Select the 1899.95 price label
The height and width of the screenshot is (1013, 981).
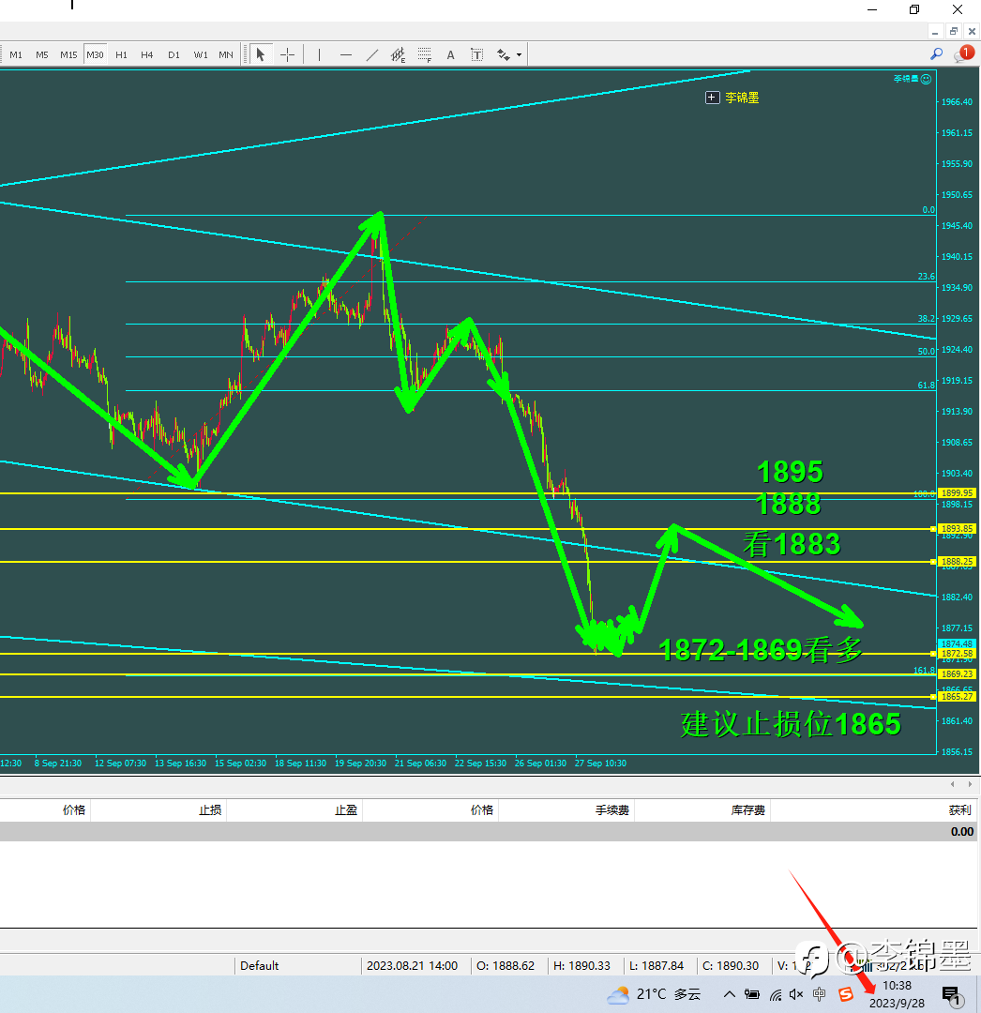pyautogui.click(x=957, y=493)
